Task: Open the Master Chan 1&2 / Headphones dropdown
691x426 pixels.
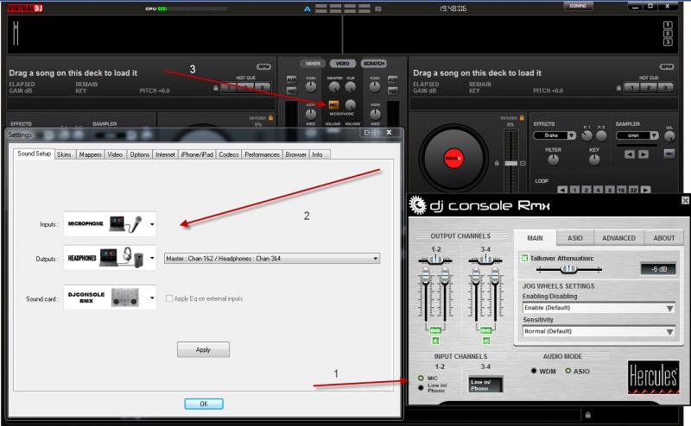Action: 272,259
